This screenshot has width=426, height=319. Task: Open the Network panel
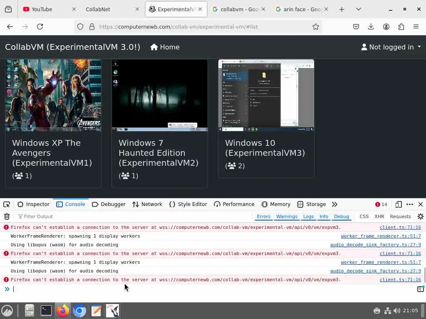pos(147,204)
